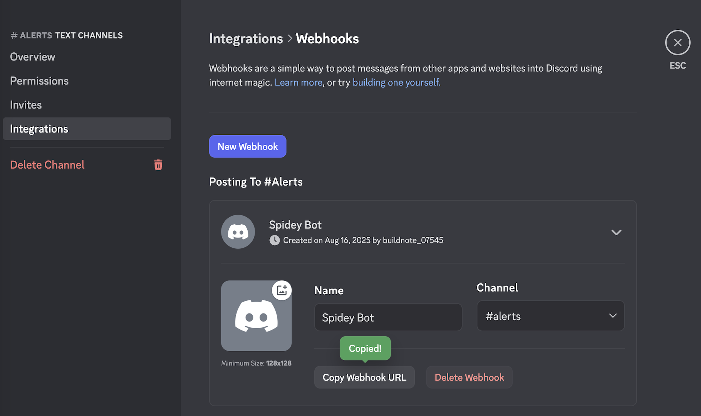This screenshot has width=701, height=416.
Task: Open the #alerts channel dropdown
Action: click(x=550, y=316)
